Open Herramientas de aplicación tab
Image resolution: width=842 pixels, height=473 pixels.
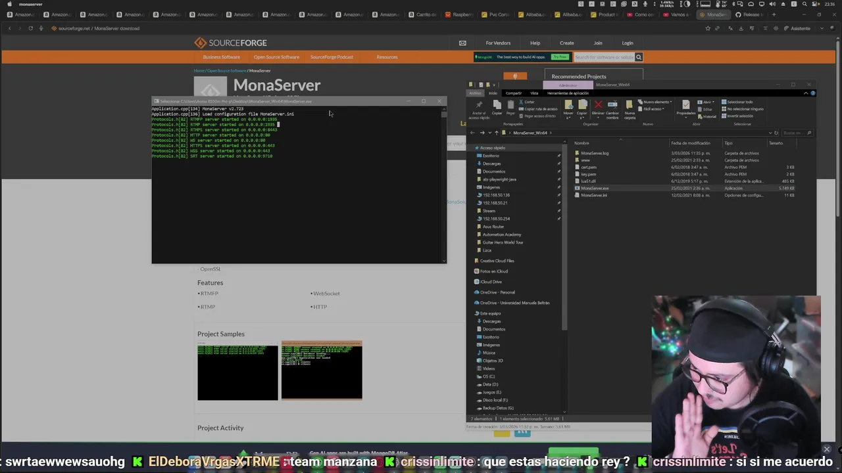point(568,93)
